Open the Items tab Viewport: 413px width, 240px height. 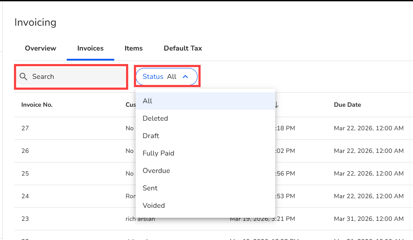coord(133,48)
